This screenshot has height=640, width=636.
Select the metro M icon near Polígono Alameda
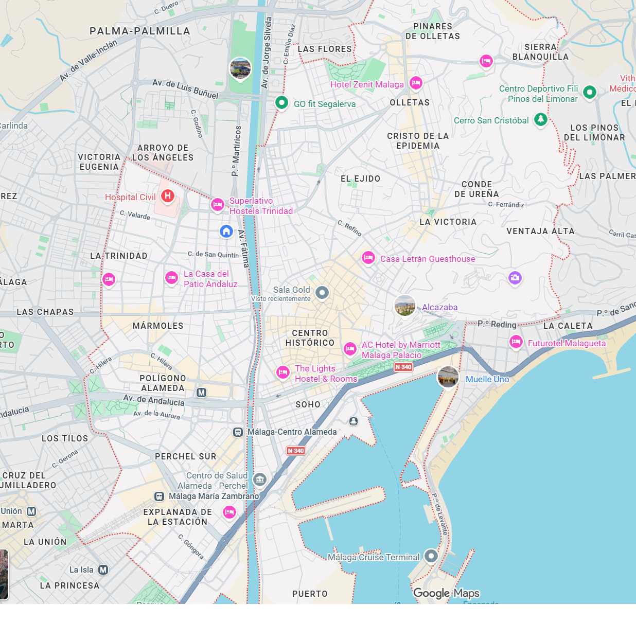(x=201, y=393)
